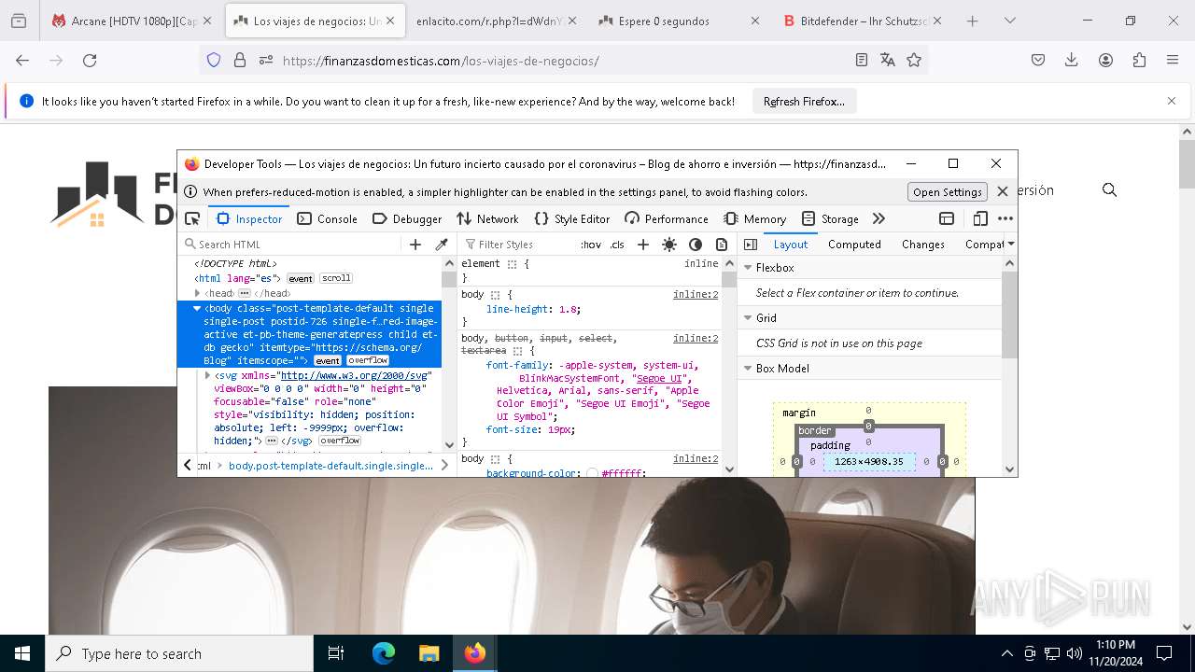This screenshot has width=1195, height=672.
Task: Switch to the Style Editor panel
Action: 572,218
